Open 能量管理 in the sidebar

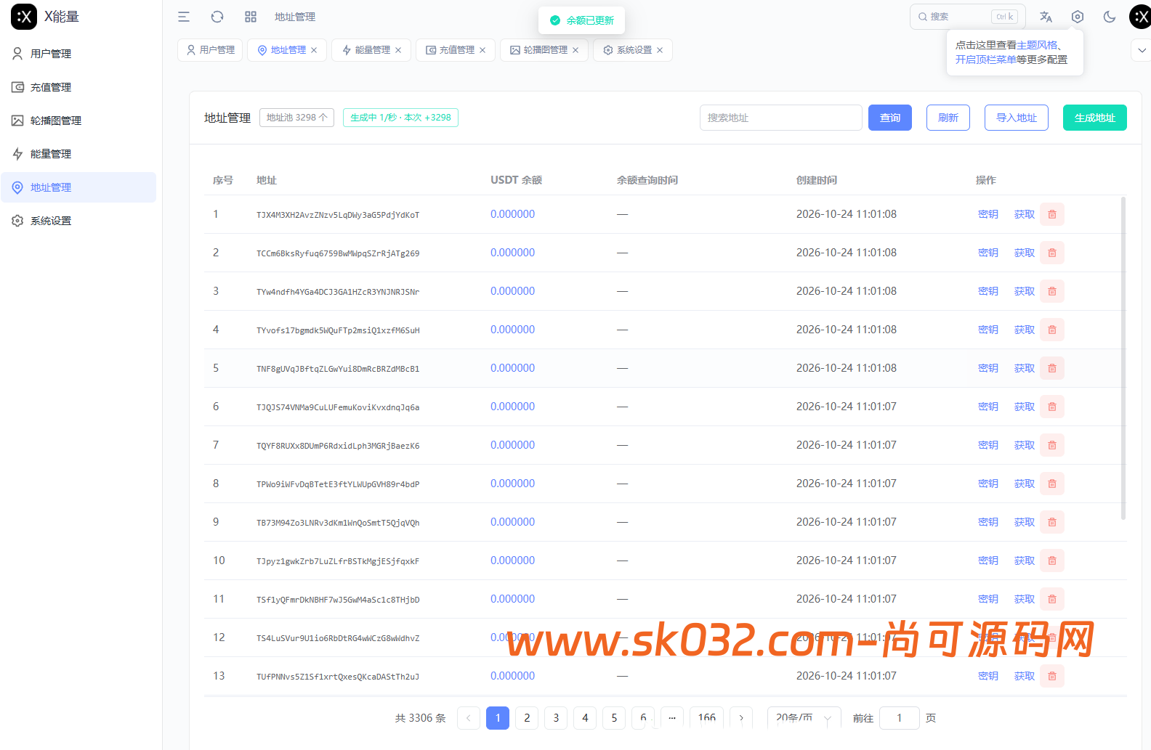(78, 154)
